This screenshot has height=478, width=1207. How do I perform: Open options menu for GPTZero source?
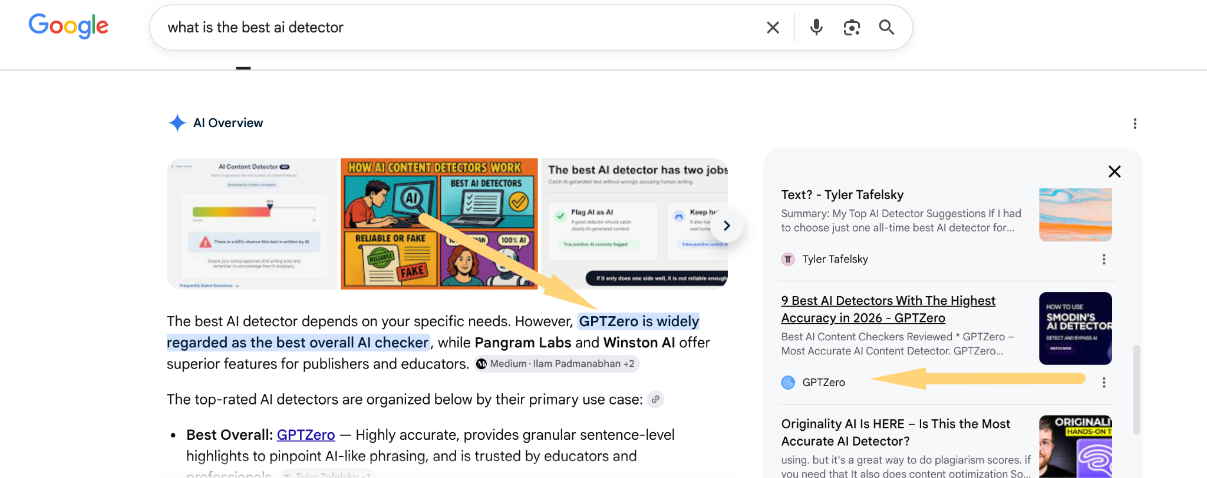click(x=1104, y=383)
